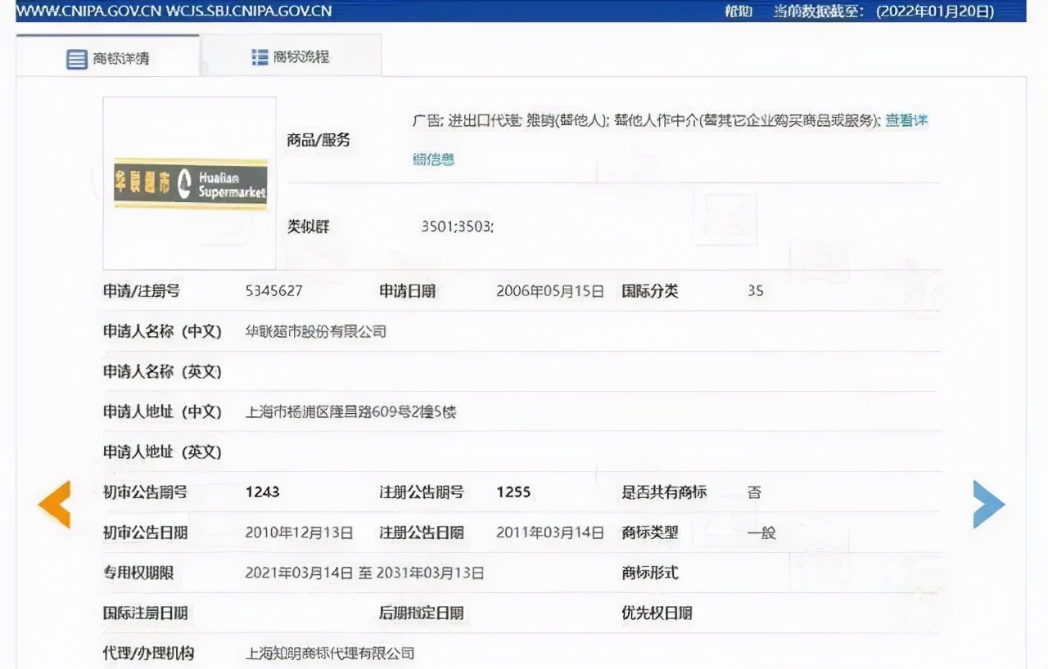Click the 申请人名称（英文） label
The width and height of the screenshot is (1048, 669).
(163, 371)
